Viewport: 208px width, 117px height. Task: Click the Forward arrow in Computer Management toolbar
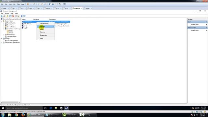coord(4,16)
